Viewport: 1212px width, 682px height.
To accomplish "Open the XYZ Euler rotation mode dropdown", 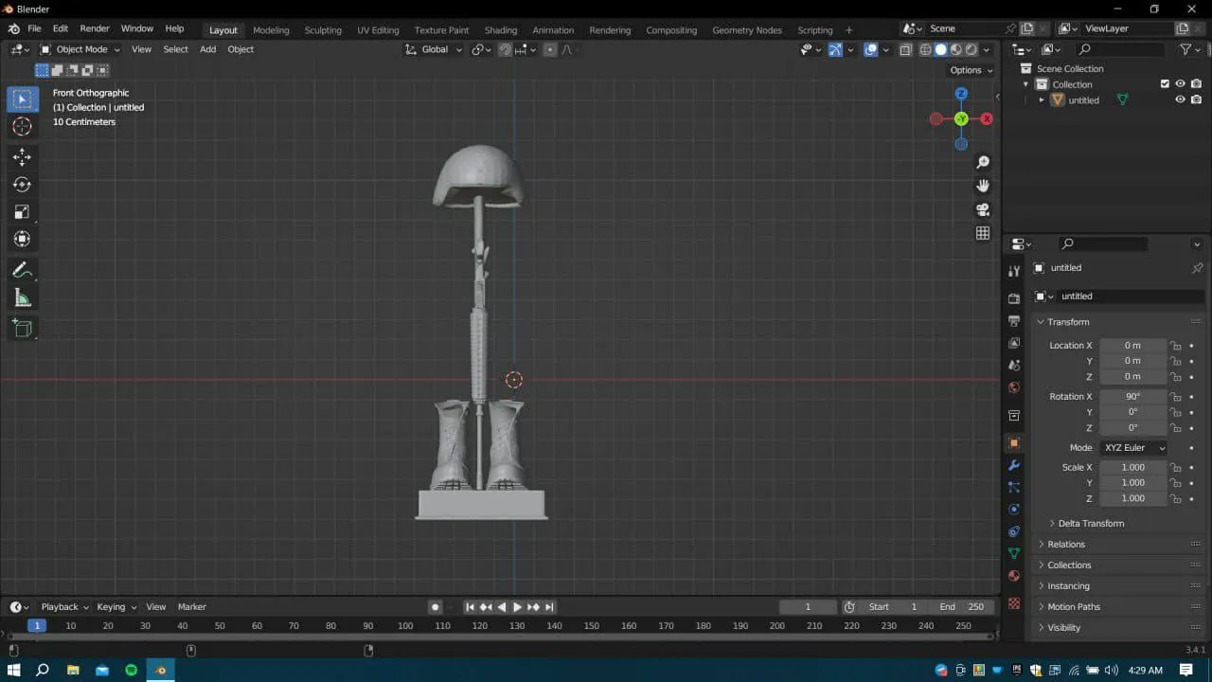I will pyautogui.click(x=1132, y=448).
